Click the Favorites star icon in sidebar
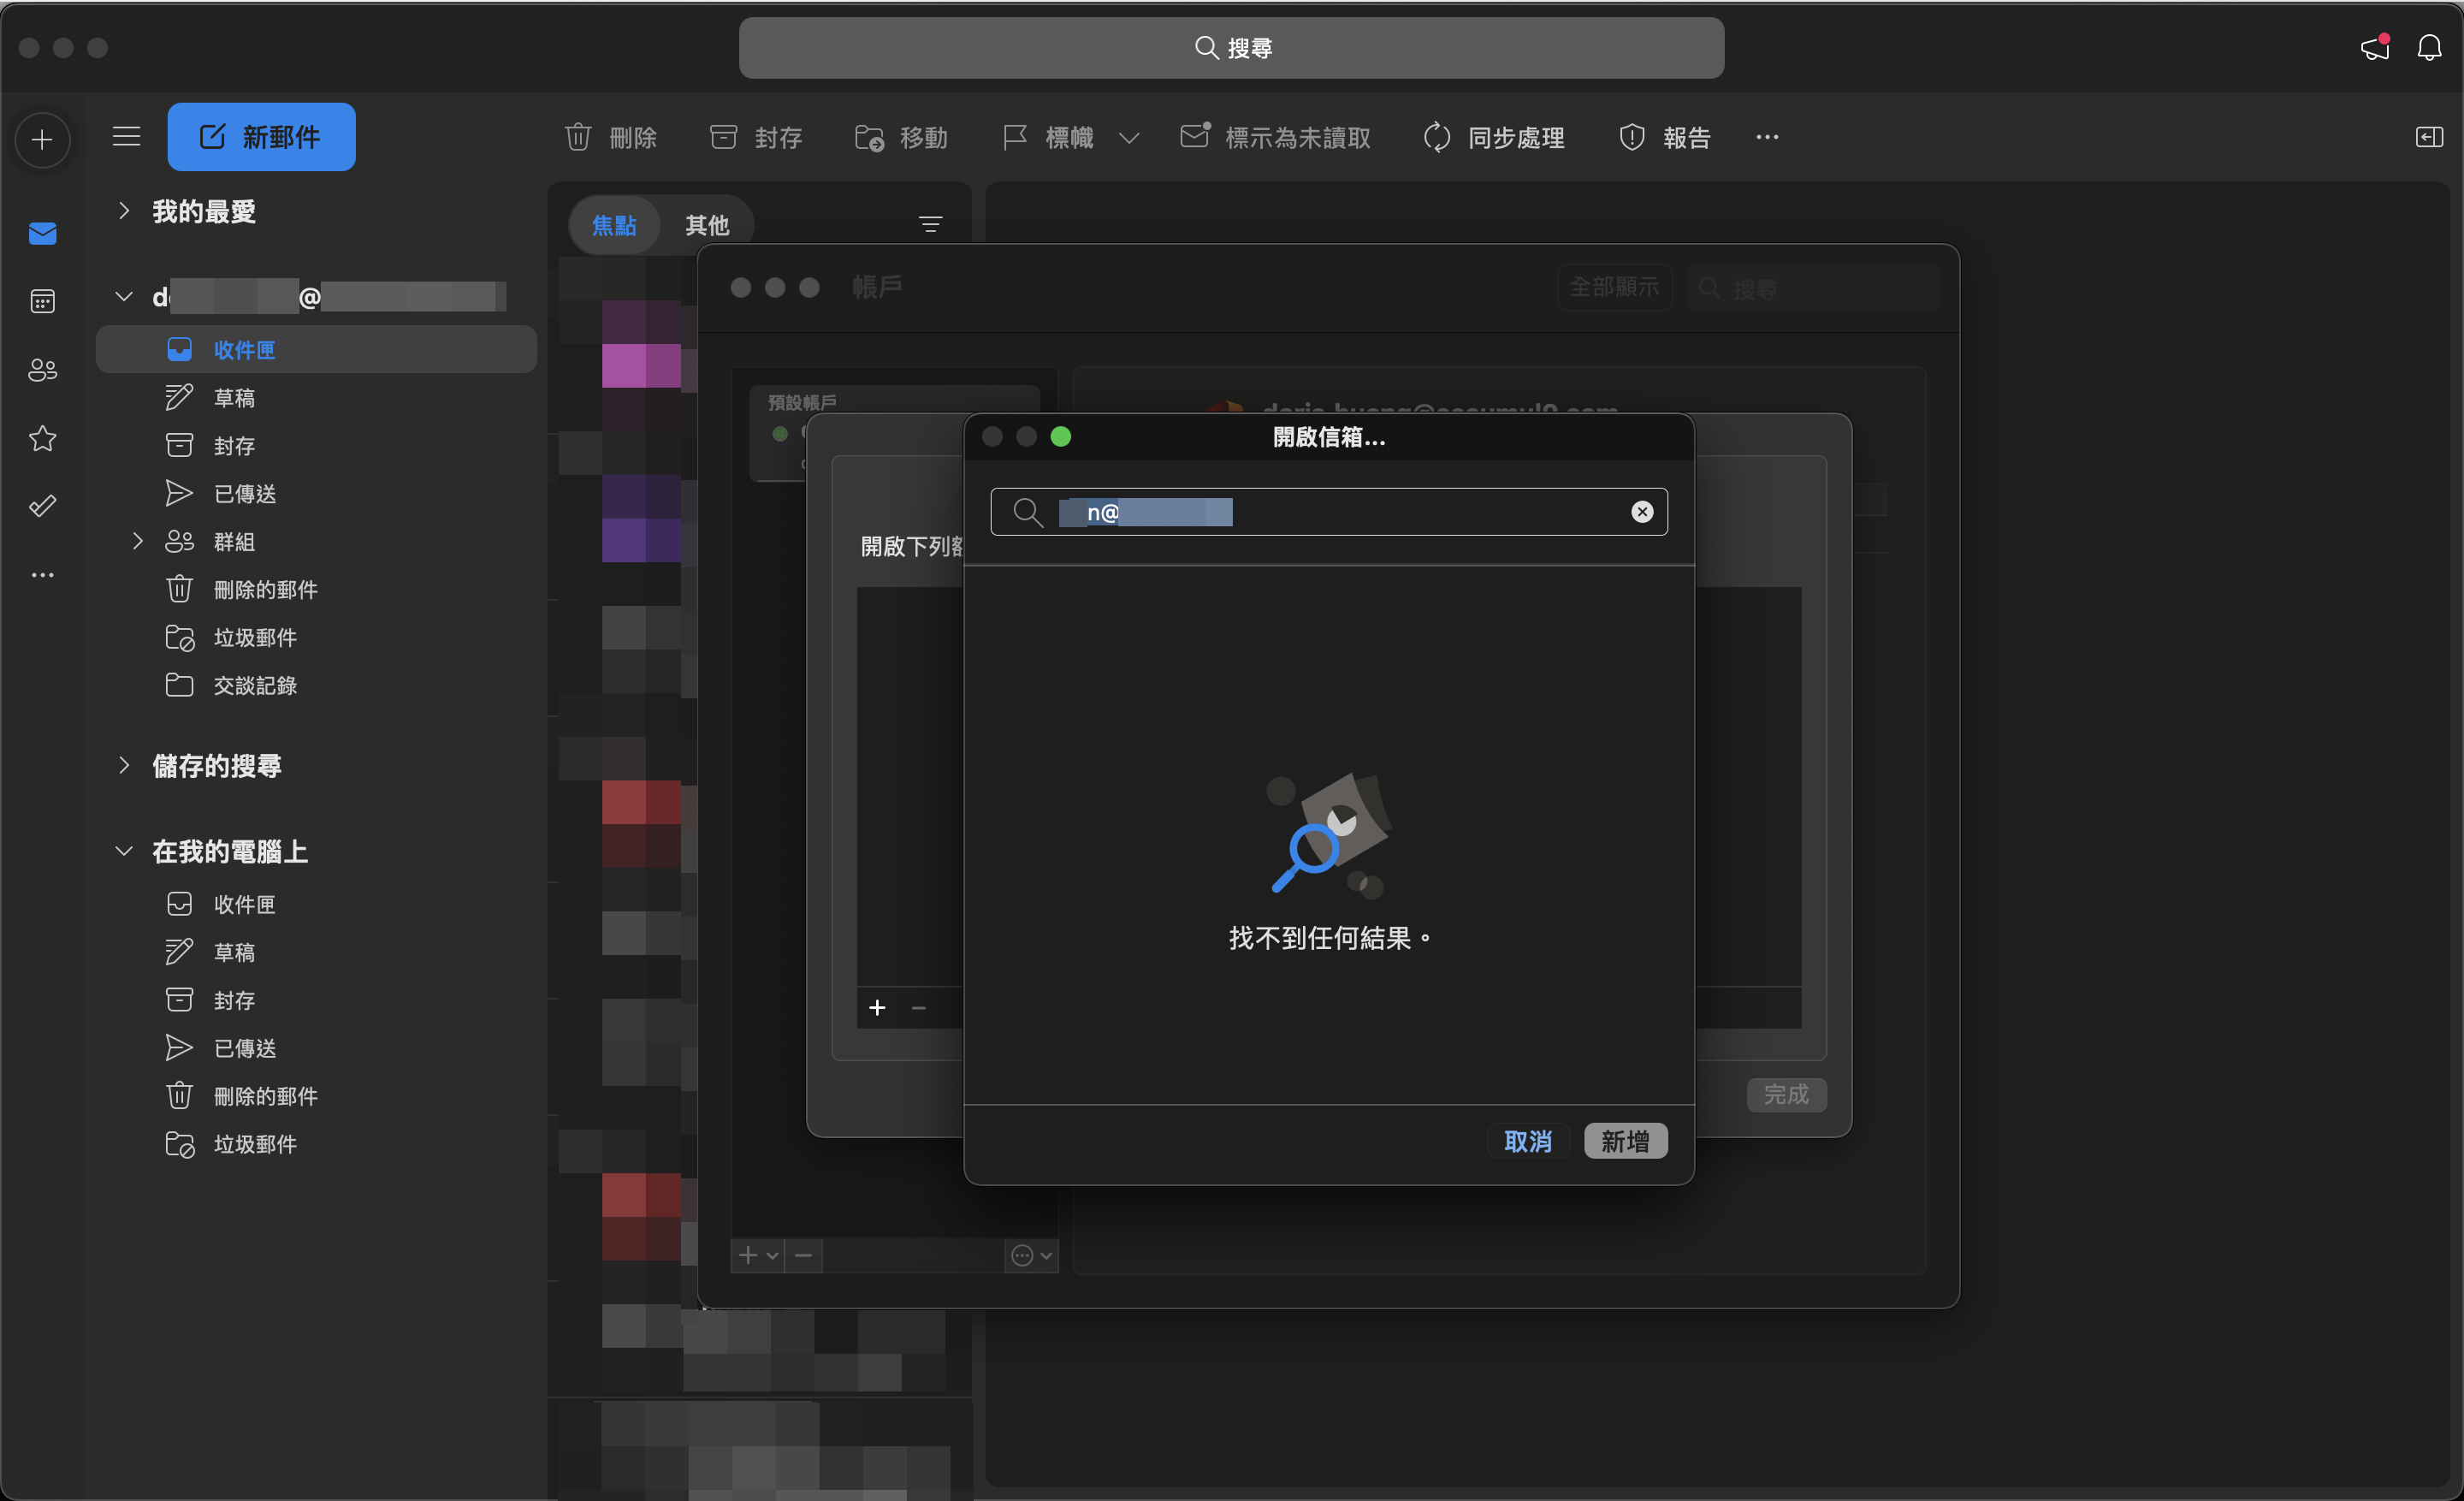This screenshot has width=2464, height=1501. 42,438
